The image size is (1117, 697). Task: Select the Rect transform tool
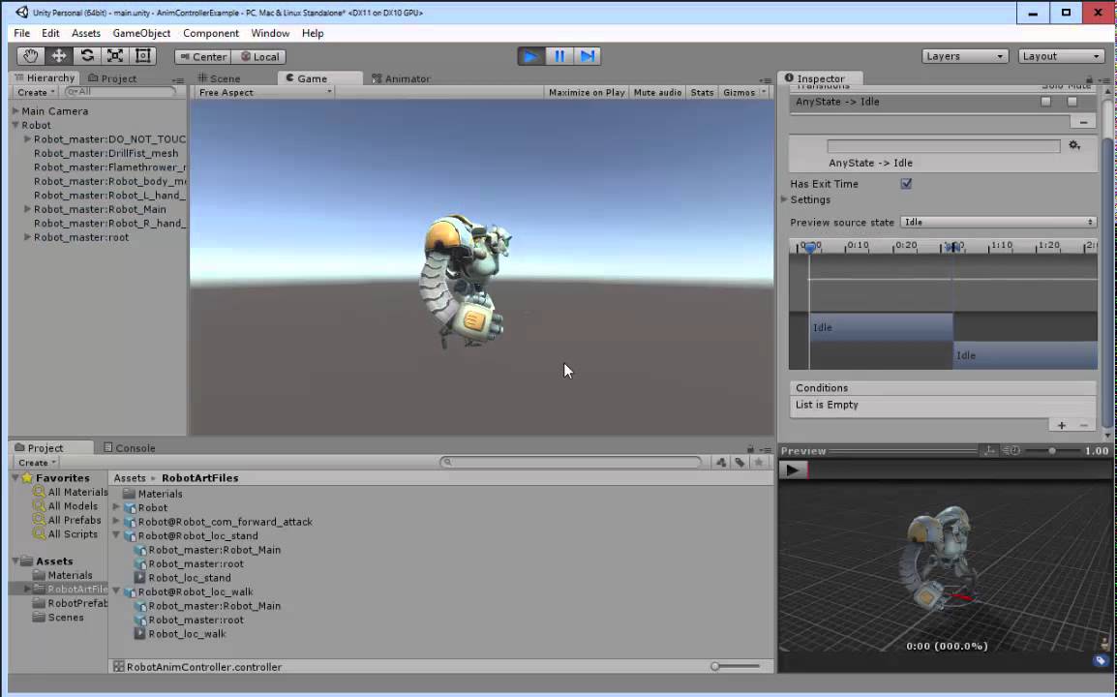click(x=143, y=55)
